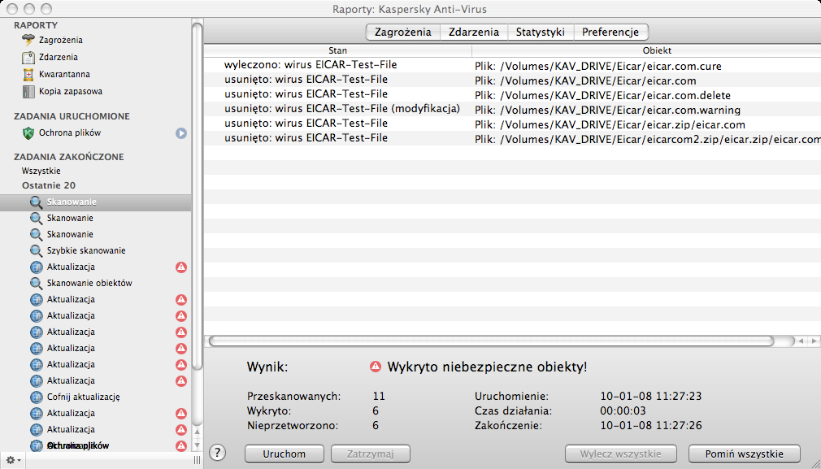Click the round help question mark button
The width and height of the screenshot is (821, 469).
(x=217, y=452)
